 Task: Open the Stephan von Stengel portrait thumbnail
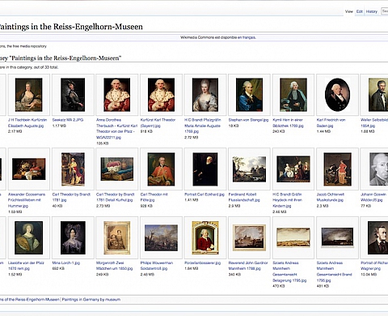[249, 95]
